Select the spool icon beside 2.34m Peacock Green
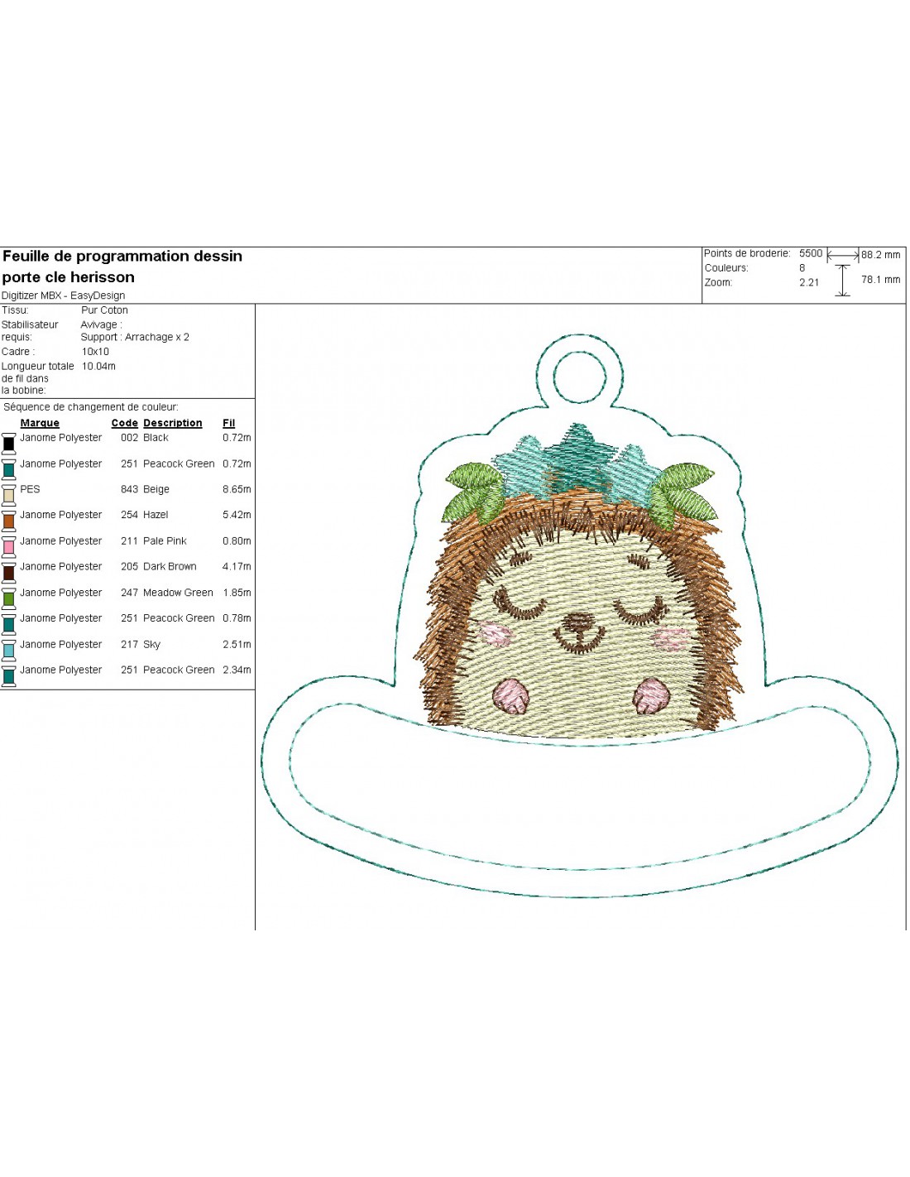910x1177 pixels. pos(8,675)
